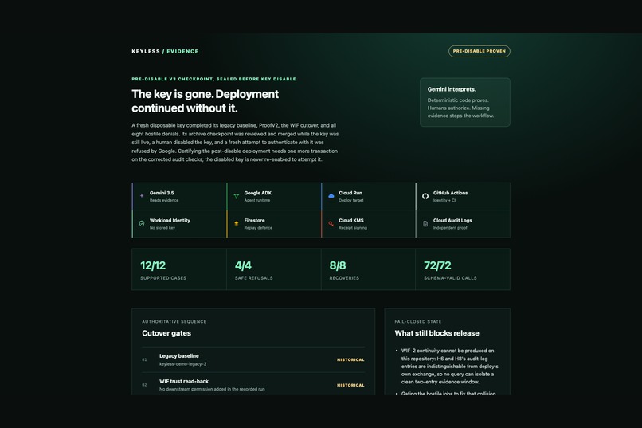This screenshot has width=642, height=428.
Task: Select the GitHub Actions card title
Action: (450, 193)
